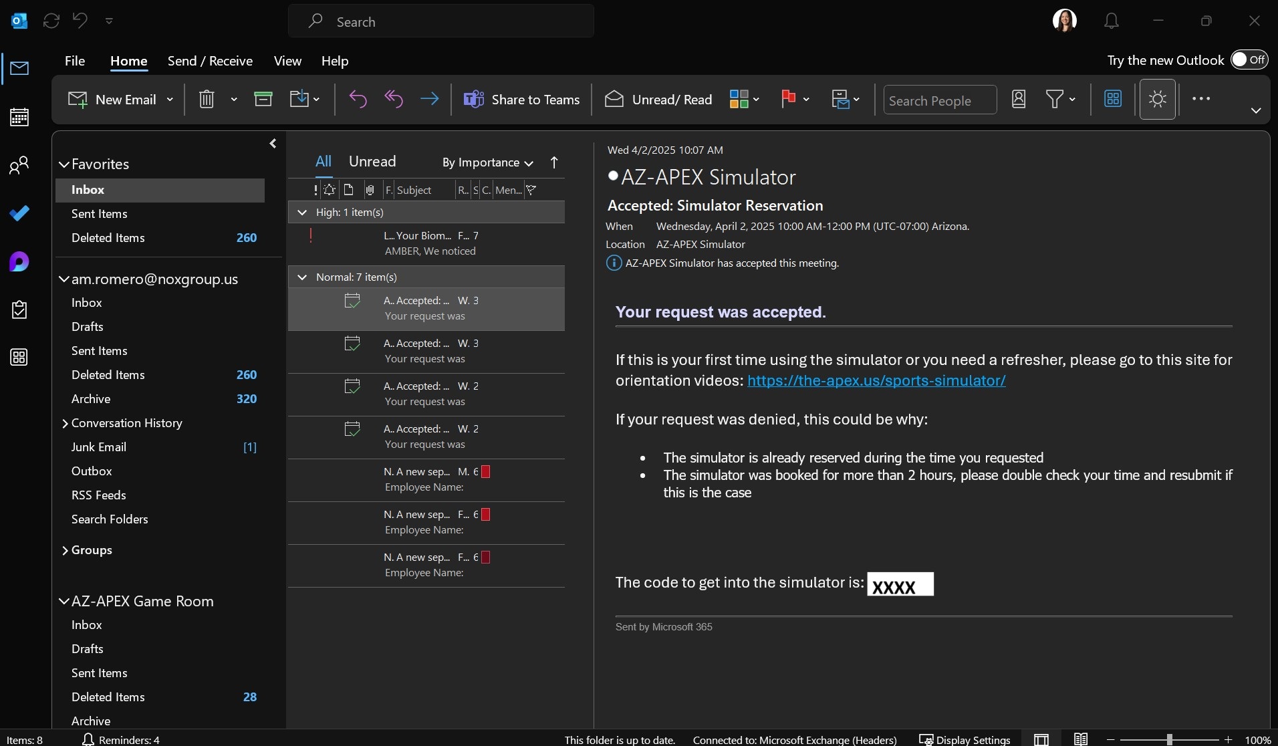Click the Search People field
Screen dimensions: 1278x746
pyautogui.click(x=940, y=100)
